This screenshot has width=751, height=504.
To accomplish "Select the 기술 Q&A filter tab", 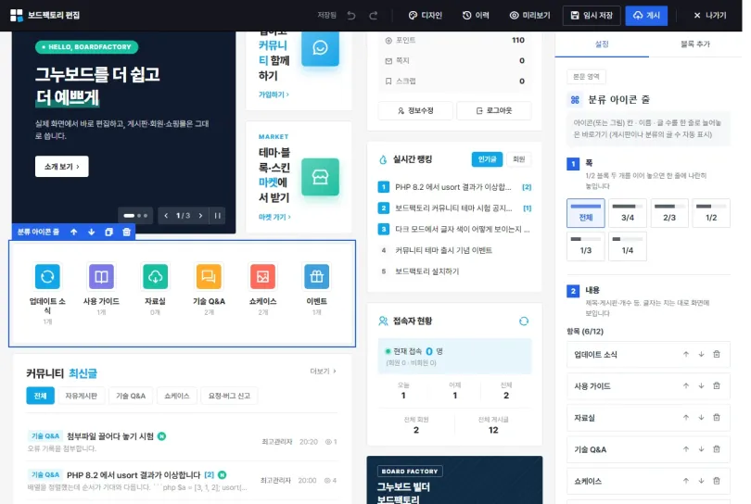I will 131,396.
